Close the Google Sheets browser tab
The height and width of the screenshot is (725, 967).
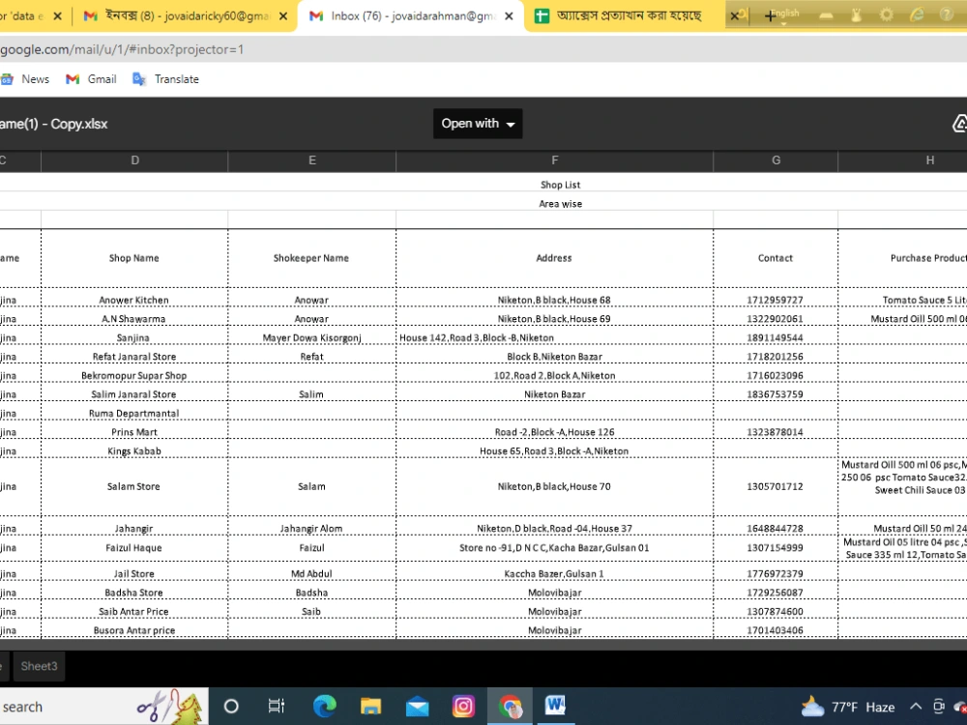click(734, 16)
